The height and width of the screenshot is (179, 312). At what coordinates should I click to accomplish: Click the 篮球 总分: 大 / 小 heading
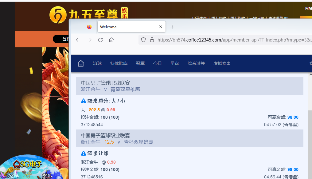[x=106, y=101]
